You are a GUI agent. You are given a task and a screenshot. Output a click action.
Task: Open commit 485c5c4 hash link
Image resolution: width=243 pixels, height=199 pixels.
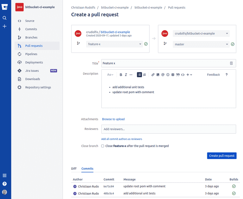click(x=109, y=193)
